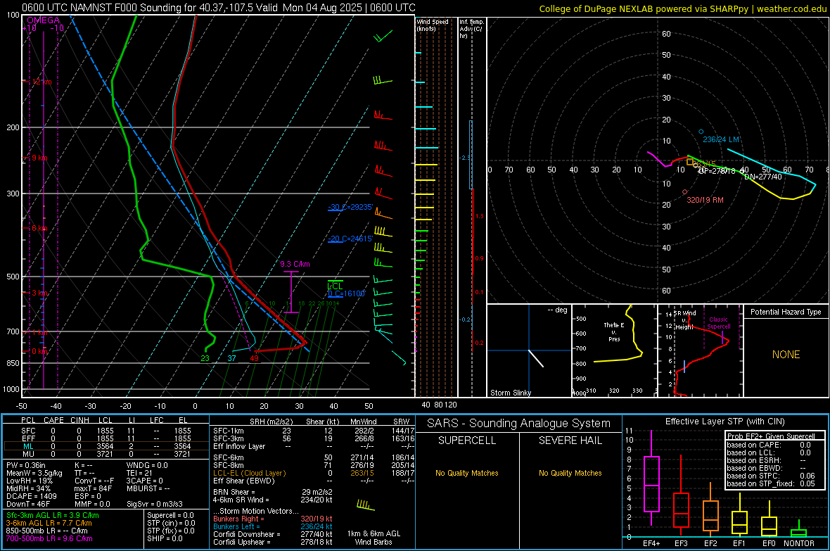Click the cyan wetbulb value 37
Viewport: 830px width, 551px height.
point(231,358)
